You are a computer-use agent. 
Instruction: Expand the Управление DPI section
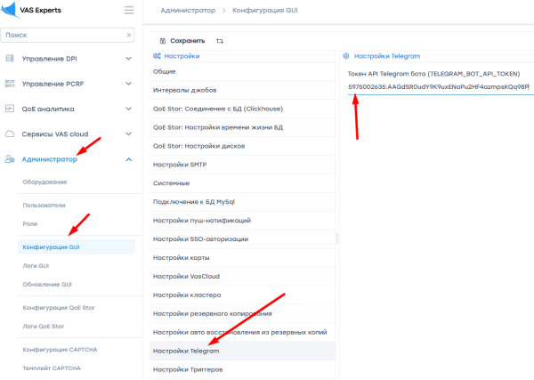tap(129, 59)
